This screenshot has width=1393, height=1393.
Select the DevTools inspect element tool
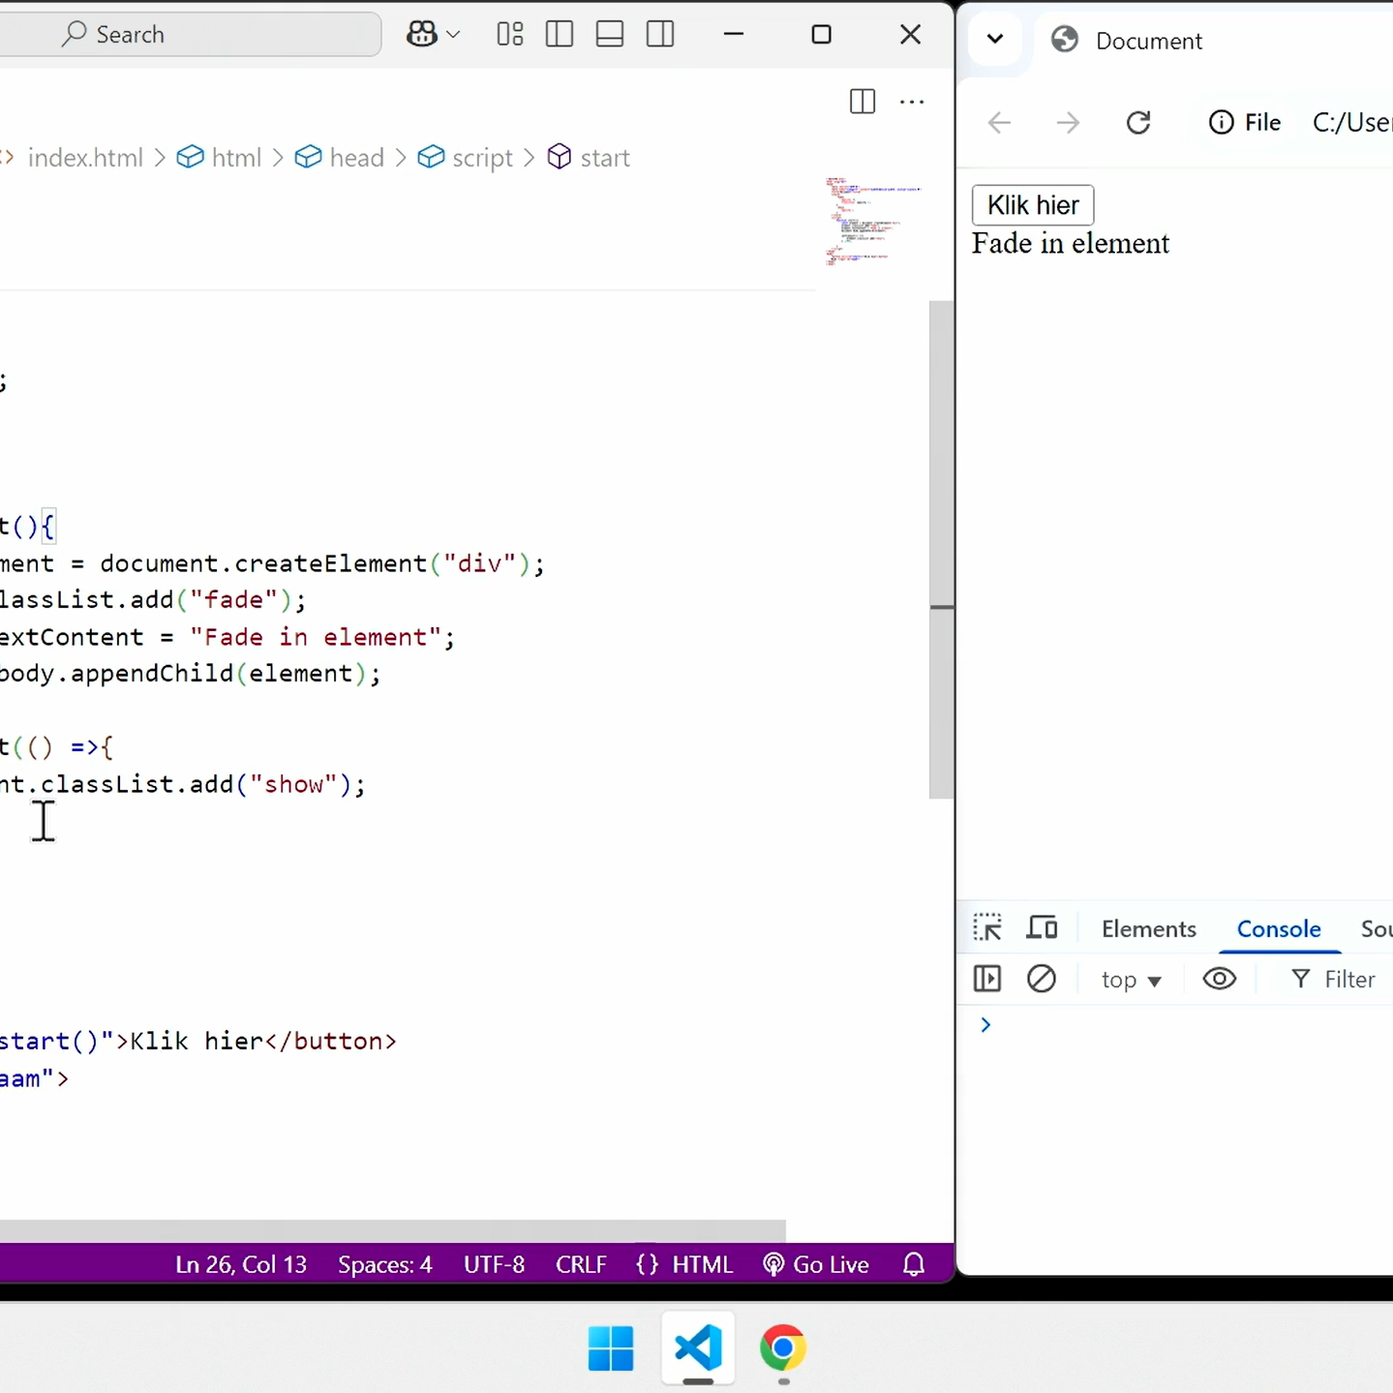987,927
